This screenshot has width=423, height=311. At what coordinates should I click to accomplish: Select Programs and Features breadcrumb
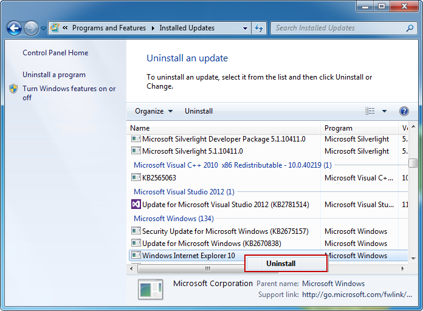109,28
